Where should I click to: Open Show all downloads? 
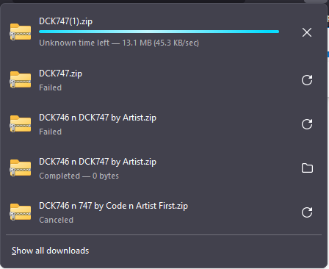click(51, 251)
